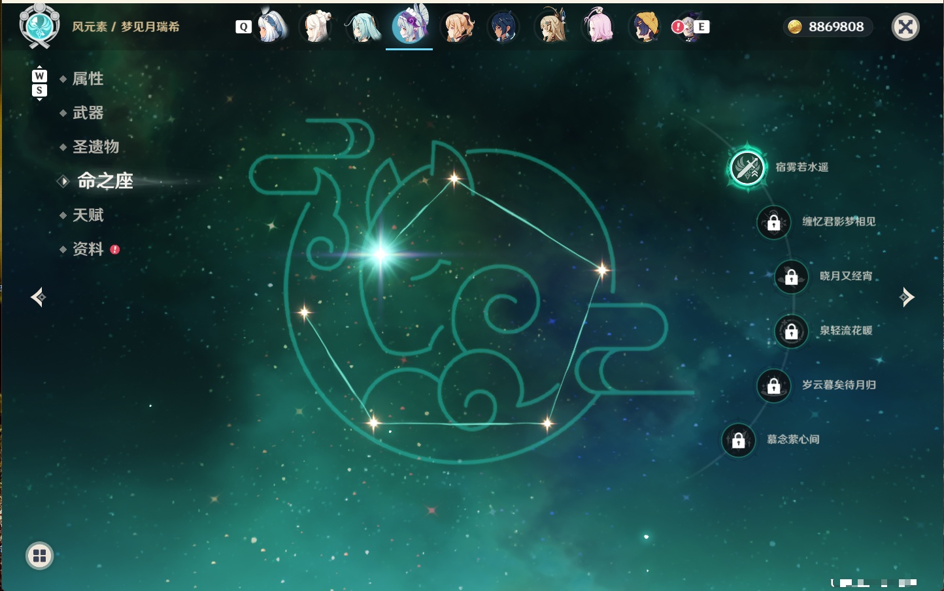The width and height of the screenshot is (944, 591).
Task: Open the 圣遗物 artifacts menu
Action: [95, 147]
